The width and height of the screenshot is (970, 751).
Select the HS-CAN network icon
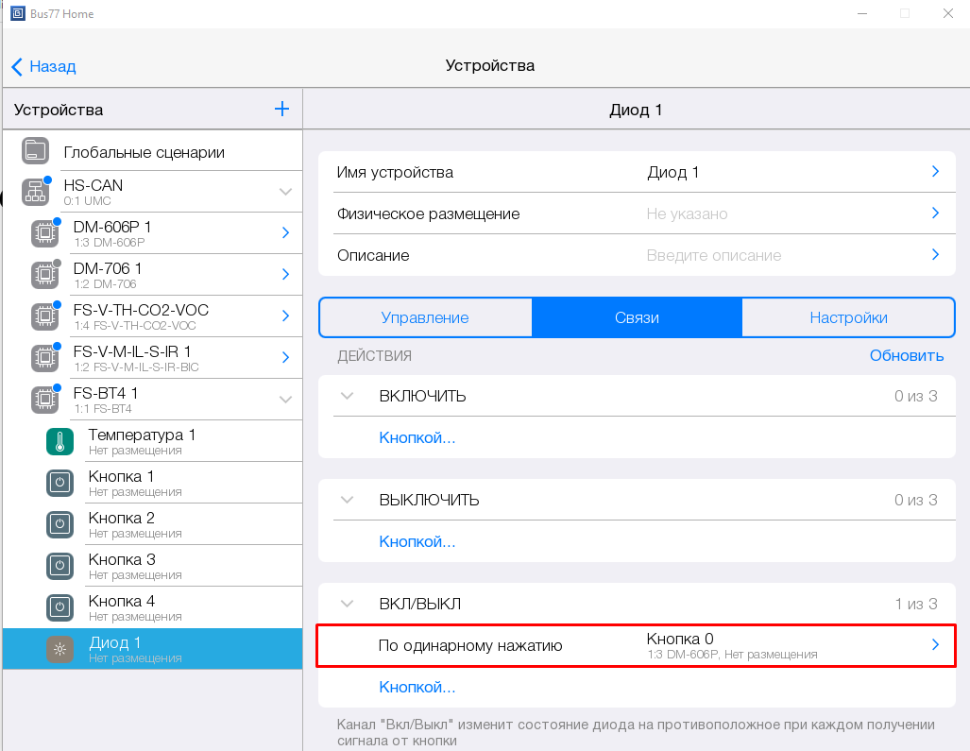coord(36,192)
